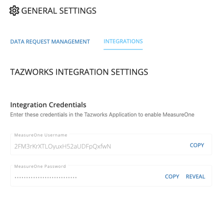Reveal the hidden MeasureOne Password

pos(196,177)
